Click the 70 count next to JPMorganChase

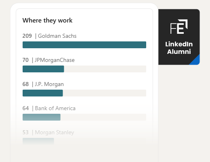point(25,60)
